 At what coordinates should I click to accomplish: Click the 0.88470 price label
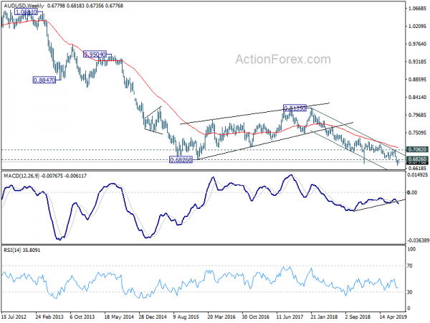(x=44, y=80)
